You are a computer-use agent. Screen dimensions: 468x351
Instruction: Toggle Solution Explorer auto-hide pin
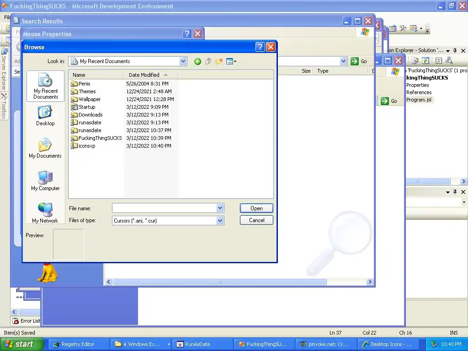tap(455, 50)
